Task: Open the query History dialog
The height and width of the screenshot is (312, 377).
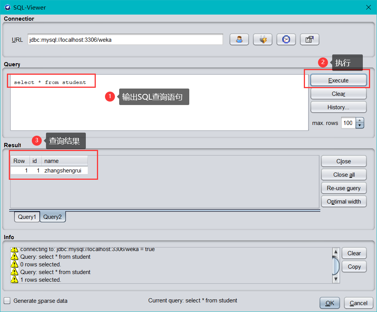Action: point(339,107)
